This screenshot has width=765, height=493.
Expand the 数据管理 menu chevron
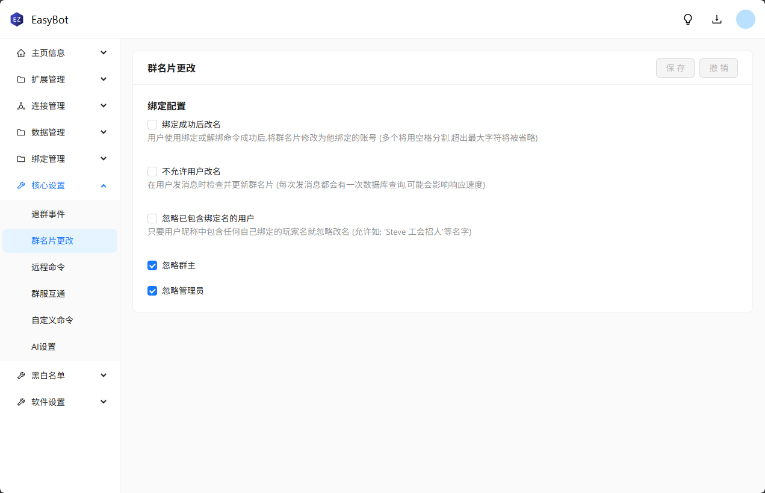(104, 132)
